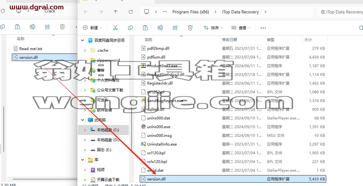
Task: Select ProductStat3.exe file
Action: pos(162,66)
